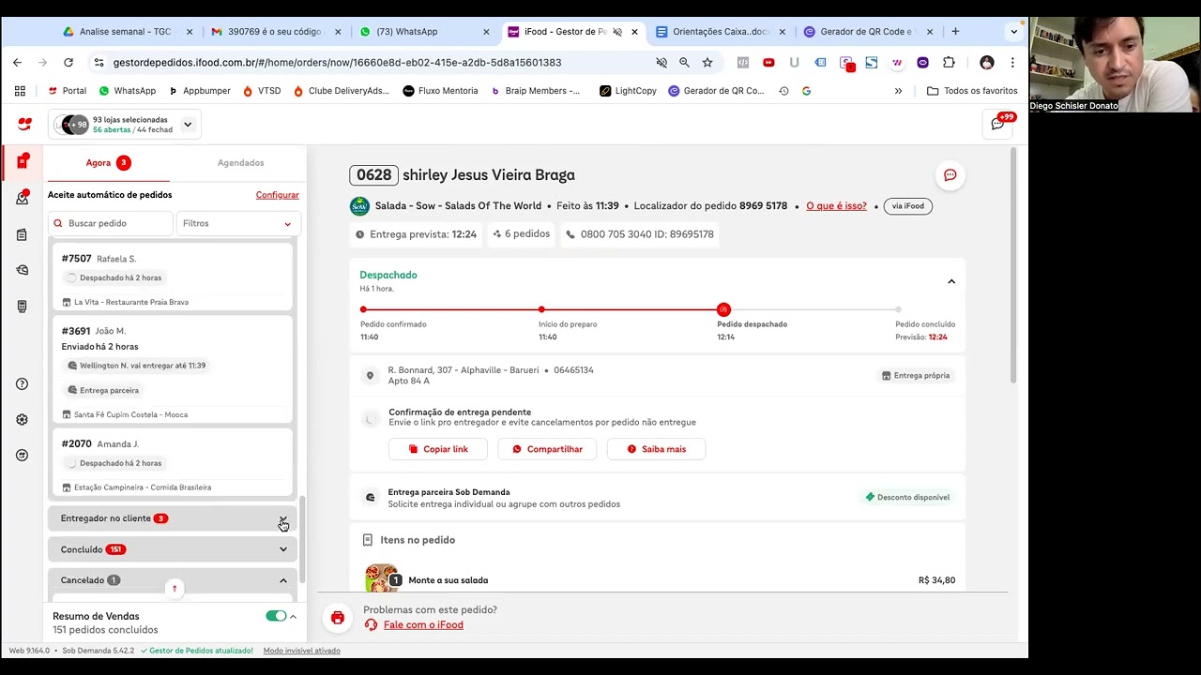Open the Chrome three-dot menu
This screenshot has height=675, width=1201.
[1012, 63]
